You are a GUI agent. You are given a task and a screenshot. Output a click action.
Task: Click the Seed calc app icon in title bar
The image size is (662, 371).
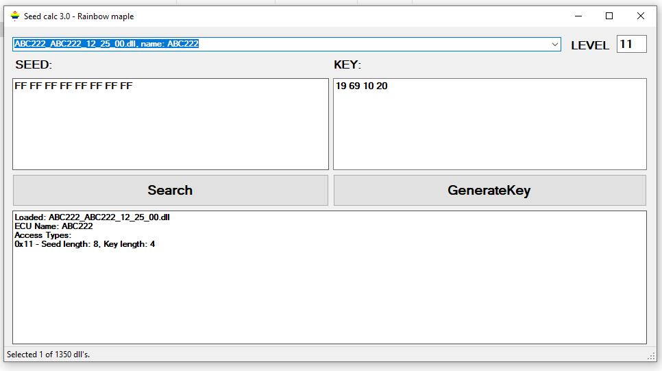pyautogui.click(x=14, y=16)
